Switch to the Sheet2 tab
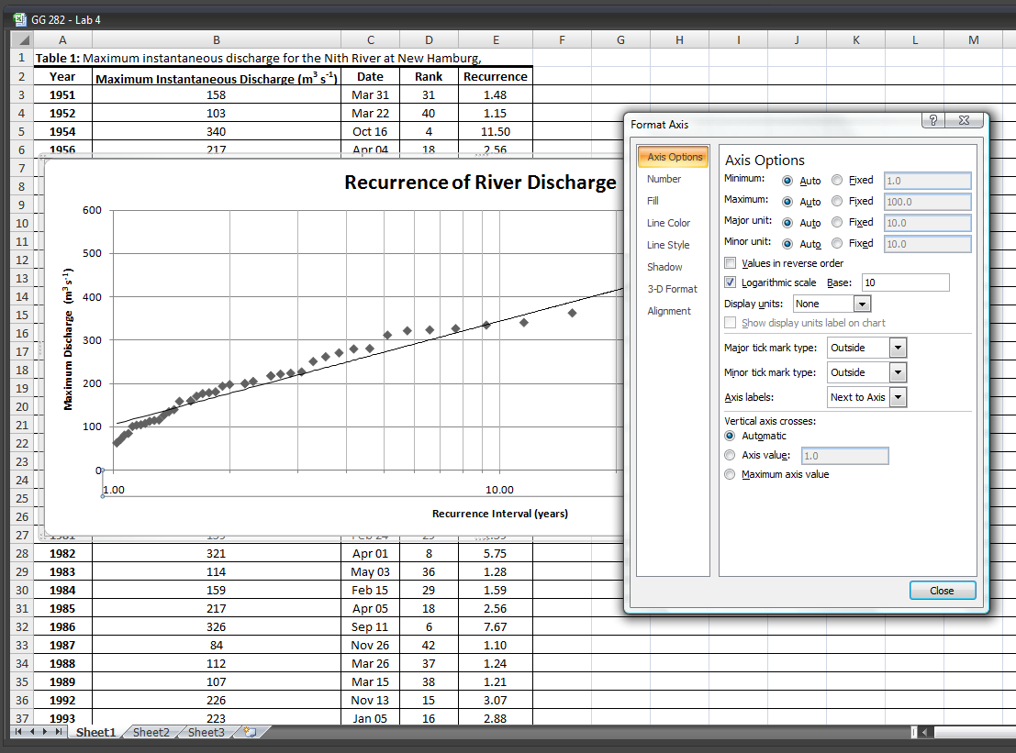This screenshot has width=1016, height=753. coord(151,732)
